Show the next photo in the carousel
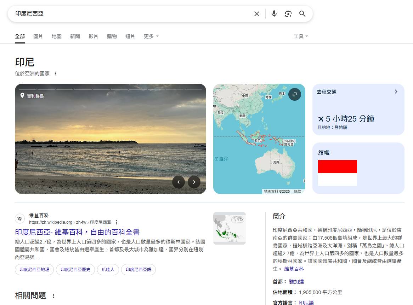 tap(194, 182)
